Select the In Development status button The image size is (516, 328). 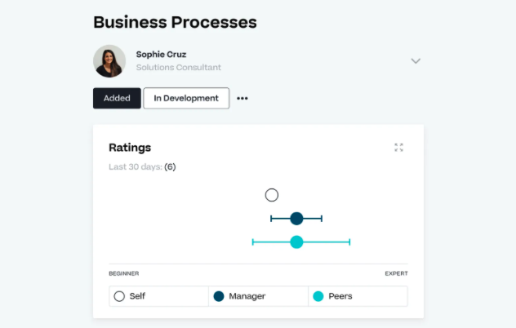pos(186,99)
